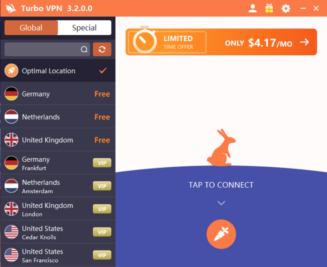Choose the free Netherlands server
The width and height of the screenshot is (327, 267).
[58, 117]
